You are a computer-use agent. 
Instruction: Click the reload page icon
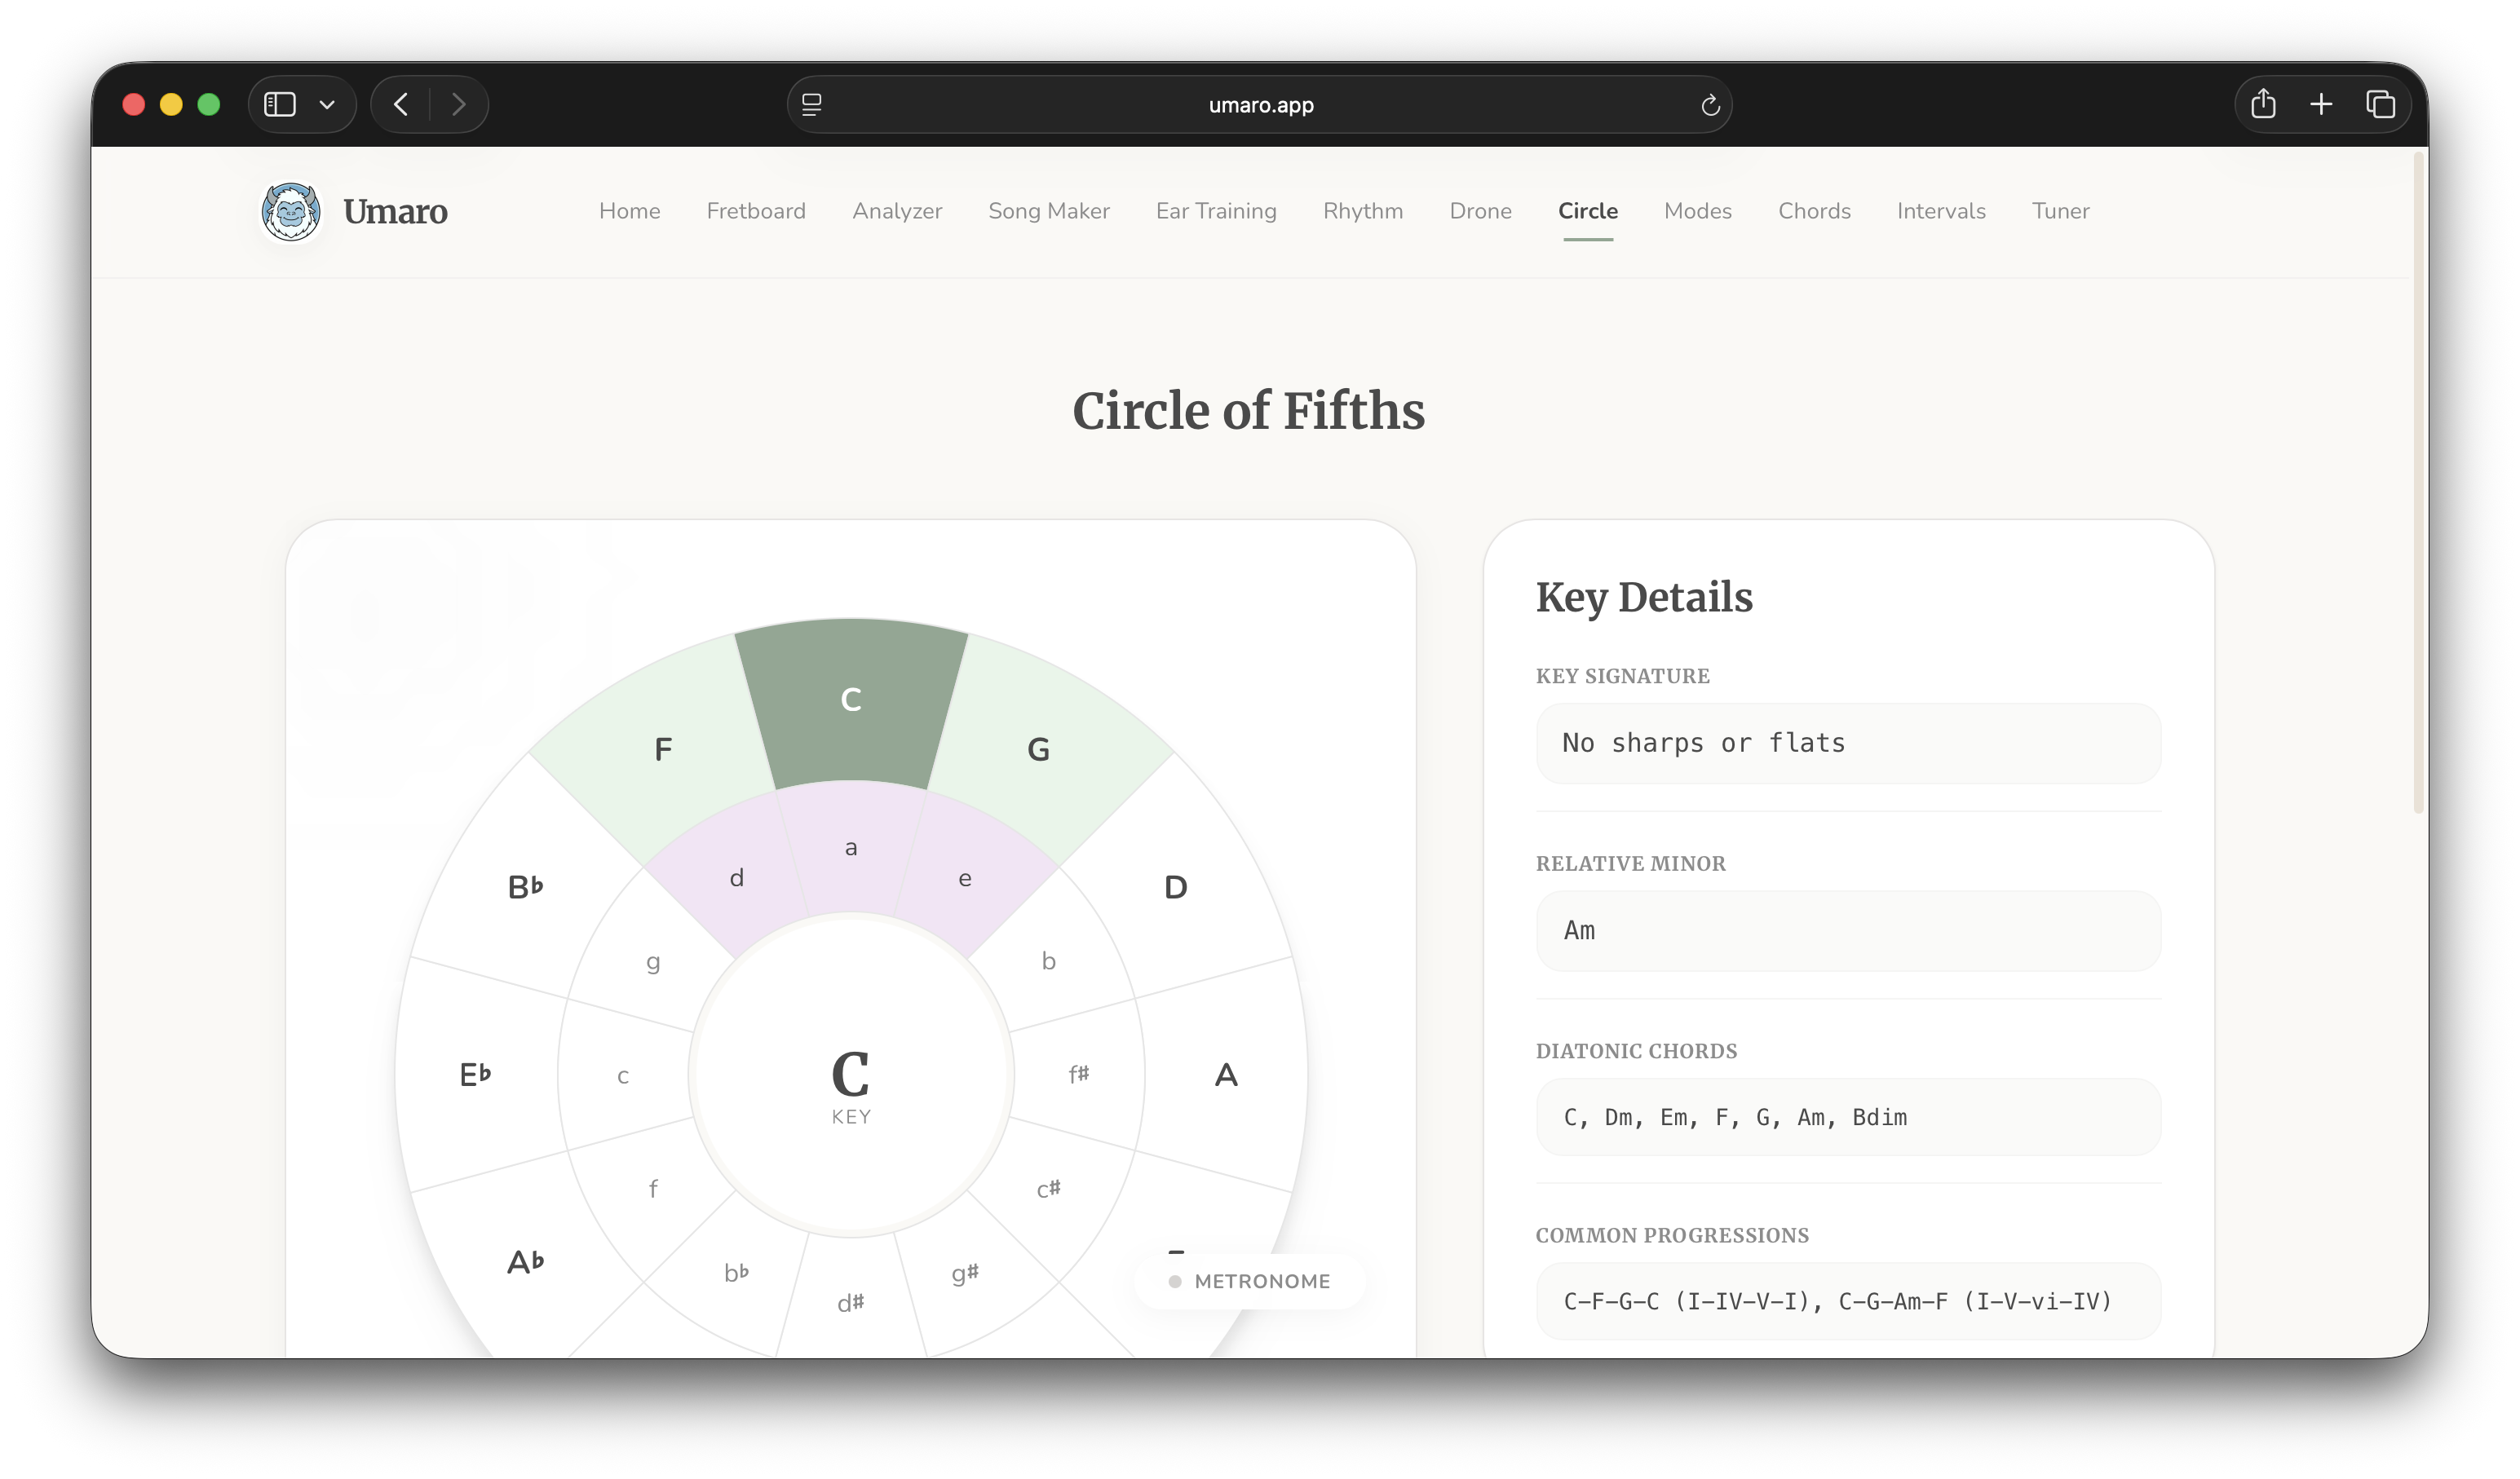click(x=1710, y=105)
